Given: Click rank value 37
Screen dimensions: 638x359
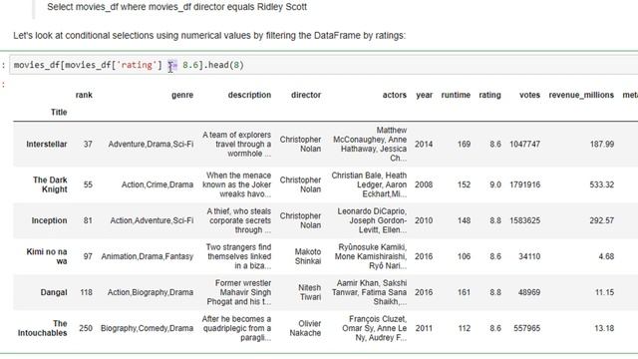Looking at the screenshot, I should tap(88, 144).
